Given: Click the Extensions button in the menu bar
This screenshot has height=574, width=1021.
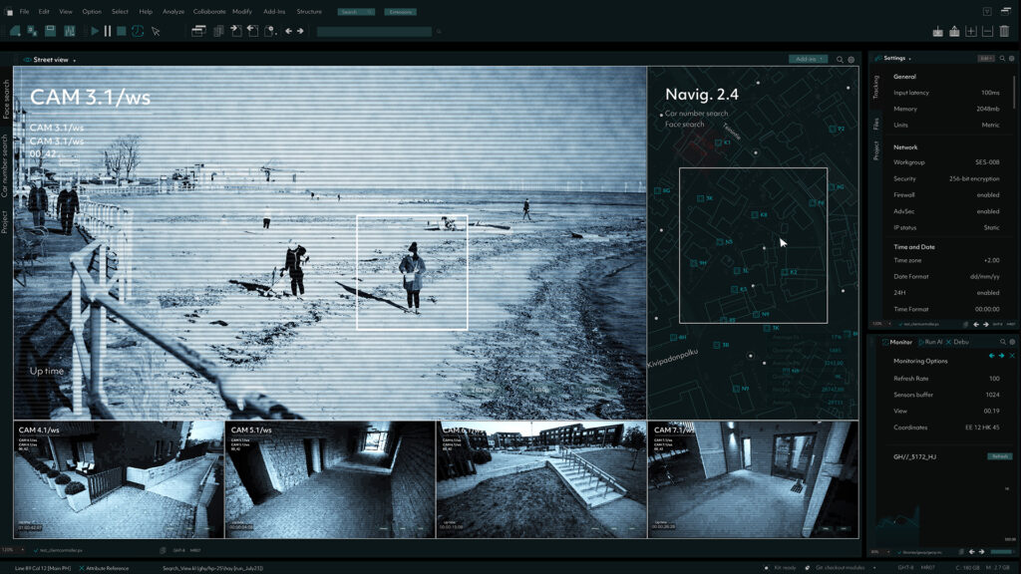Looking at the screenshot, I should point(400,12).
